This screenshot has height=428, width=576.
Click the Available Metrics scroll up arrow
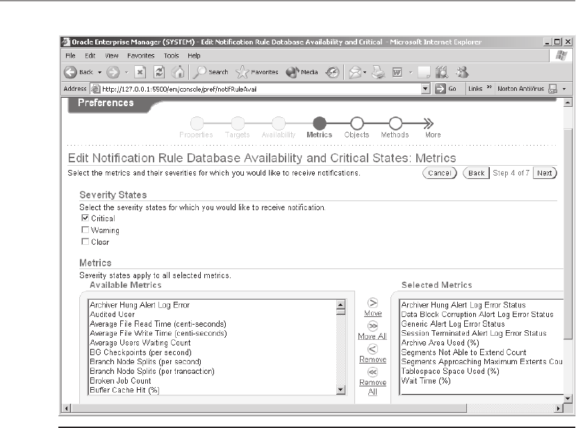(x=340, y=304)
